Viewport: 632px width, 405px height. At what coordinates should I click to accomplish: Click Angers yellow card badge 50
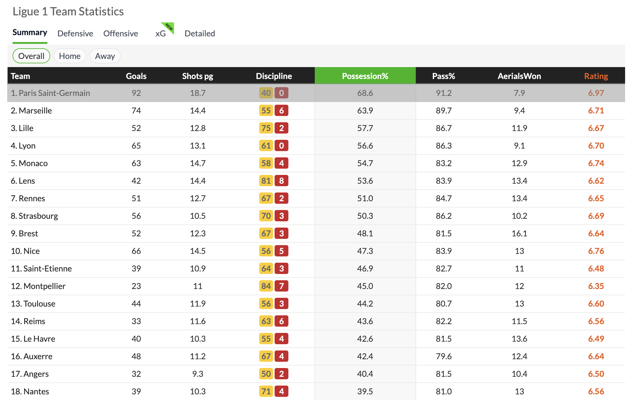(x=266, y=374)
